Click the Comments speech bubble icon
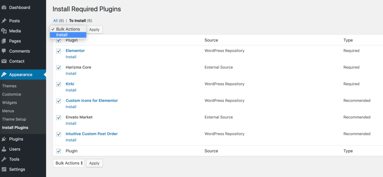 (4, 51)
